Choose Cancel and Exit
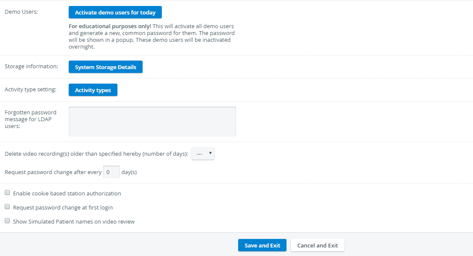The width and height of the screenshot is (473, 256). [317, 245]
